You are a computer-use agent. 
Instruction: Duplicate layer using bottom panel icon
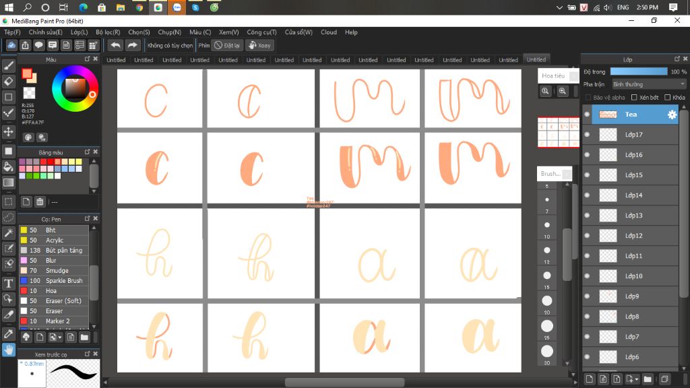click(x=664, y=379)
